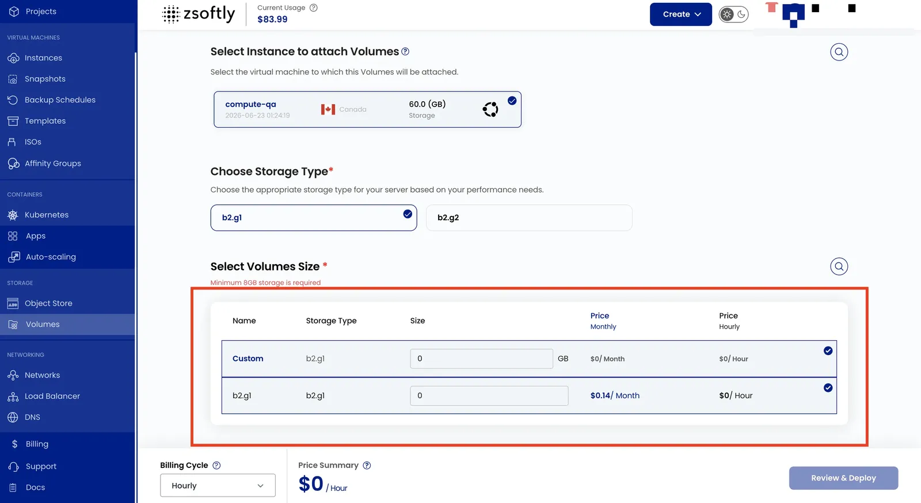
Task: Click the Canada flag icon
Action: 328,109
